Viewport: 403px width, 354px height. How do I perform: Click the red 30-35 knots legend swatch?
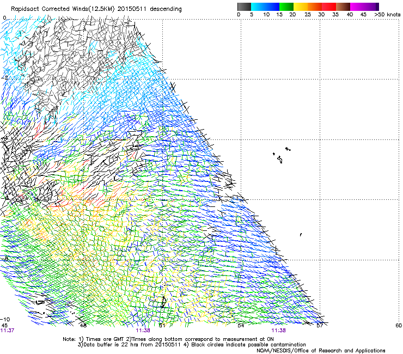[329, 7]
